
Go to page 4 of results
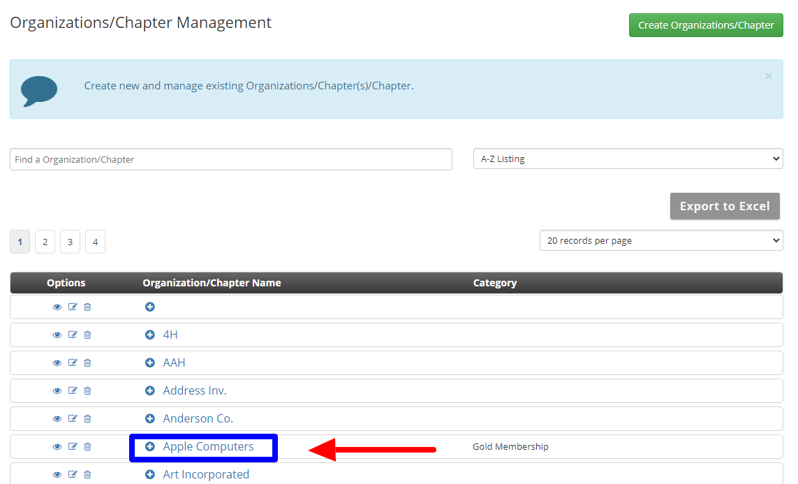[95, 242]
